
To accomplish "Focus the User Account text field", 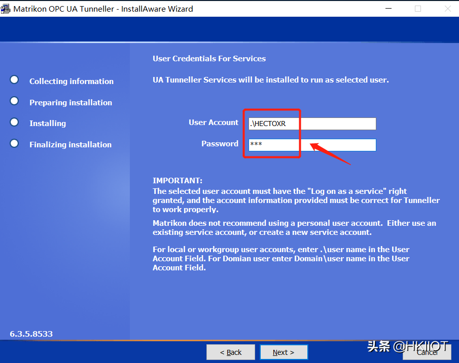I will (x=312, y=124).
